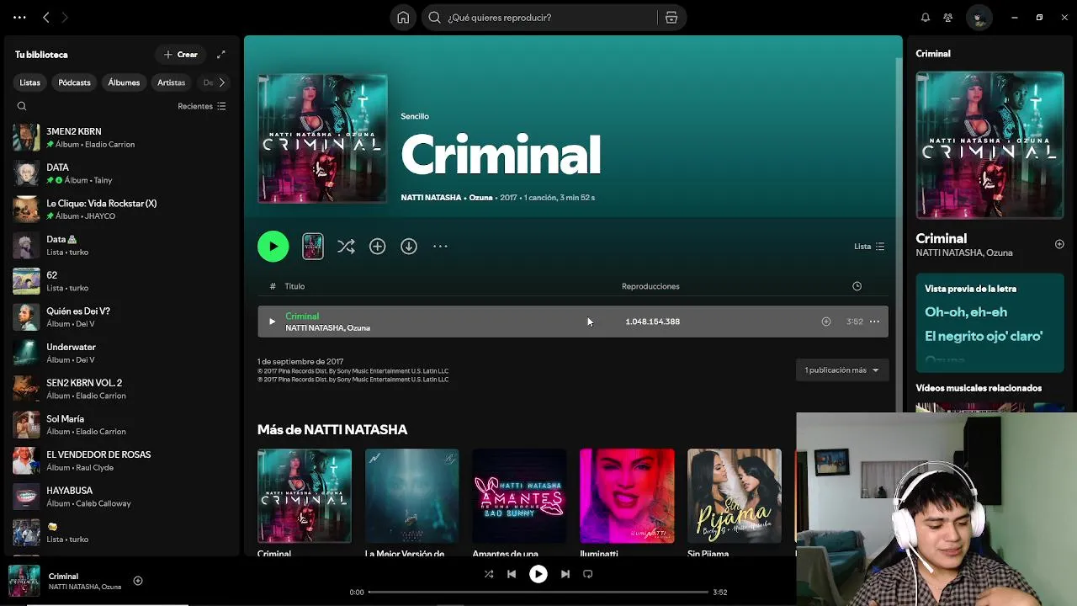Open the playlist named 62
This screenshot has width=1077, height=606.
[122, 281]
